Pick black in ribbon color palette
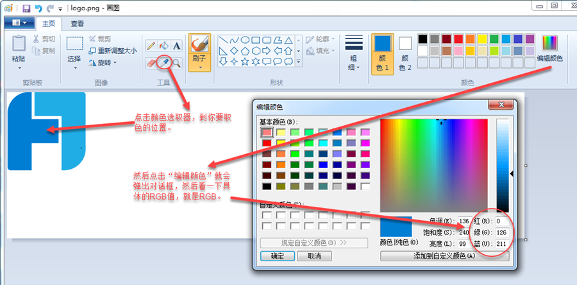This screenshot has width=577, height=285. point(423,39)
